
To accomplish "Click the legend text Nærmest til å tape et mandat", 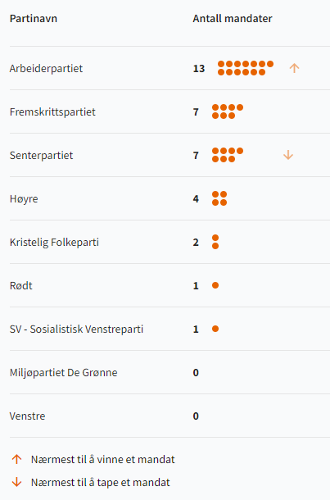I will (101, 482).
